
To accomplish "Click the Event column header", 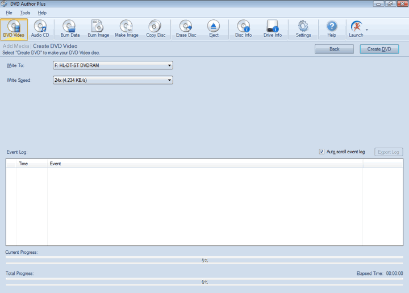I will (x=56, y=164).
